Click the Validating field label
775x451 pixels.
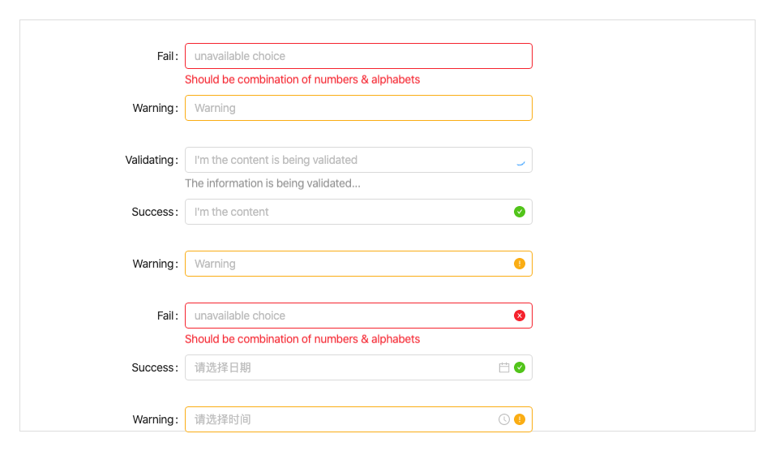(150, 160)
